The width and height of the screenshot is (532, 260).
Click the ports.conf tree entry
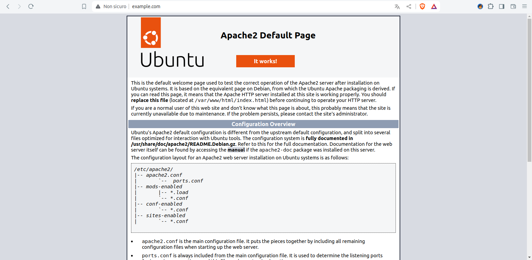(188, 181)
